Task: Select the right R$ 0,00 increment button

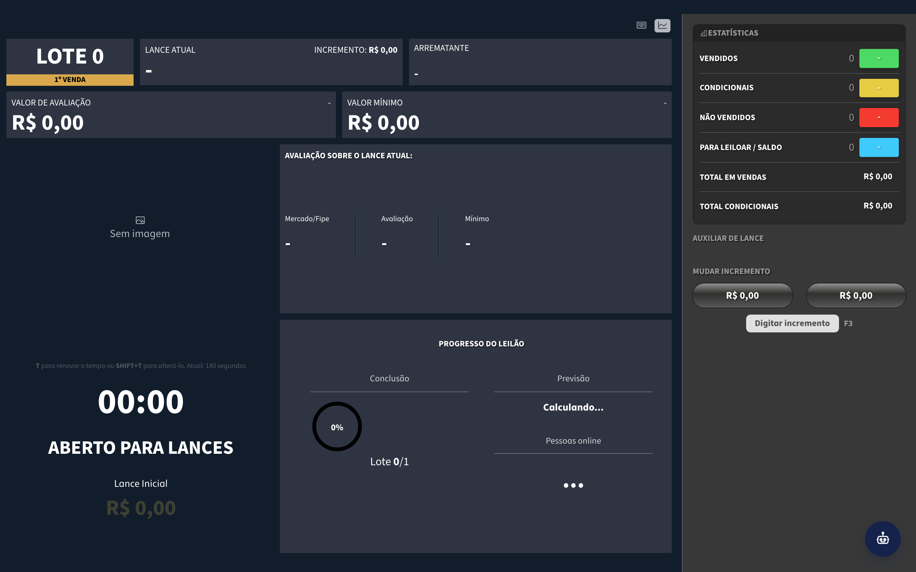Action: coord(856,296)
